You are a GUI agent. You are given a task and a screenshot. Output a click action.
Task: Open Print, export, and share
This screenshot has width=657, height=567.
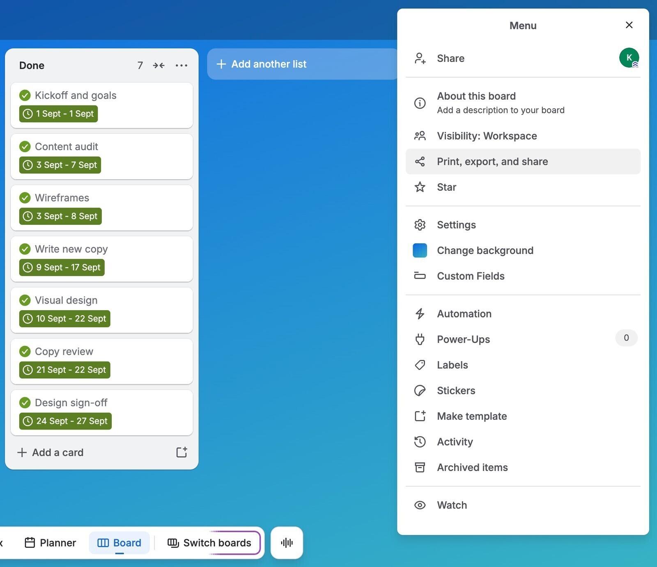[x=523, y=162]
